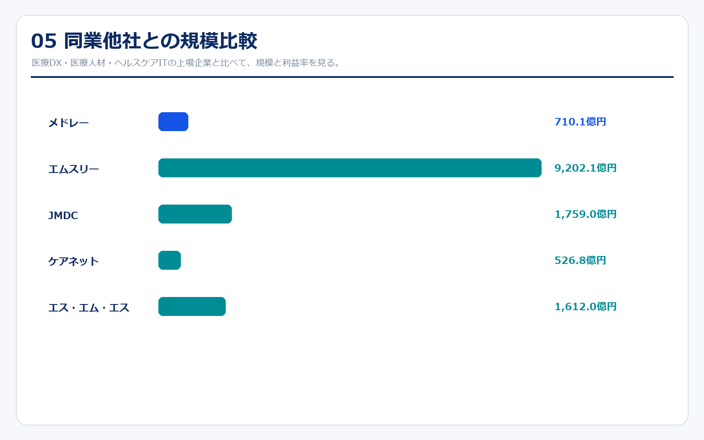
Task: Click the value 526.8億円
Action: click(x=580, y=260)
